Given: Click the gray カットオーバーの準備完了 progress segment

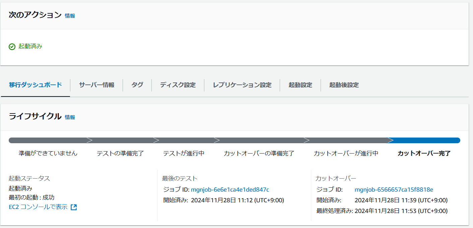Looking at the screenshot, I should 262,140.
